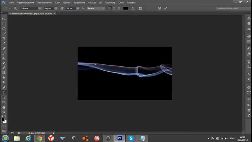Open Skype from the taskbar
The height and width of the screenshot is (142, 252).
click(131, 138)
